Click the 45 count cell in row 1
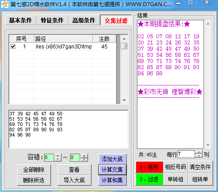The width and height of the screenshot is (218, 192). click(104, 47)
